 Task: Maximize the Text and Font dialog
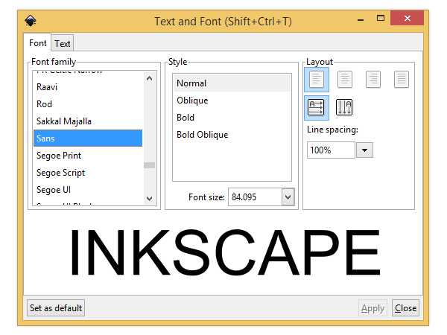coord(381,18)
